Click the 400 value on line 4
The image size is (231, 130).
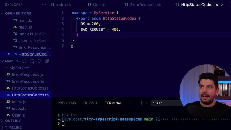(115, 30)
